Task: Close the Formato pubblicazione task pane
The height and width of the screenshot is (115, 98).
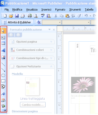Action: [54, 30]
